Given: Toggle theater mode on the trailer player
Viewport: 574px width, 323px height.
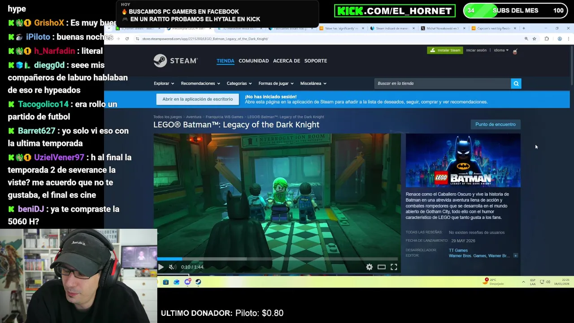Looking at the screenshot, I should (x=381, y=267).
